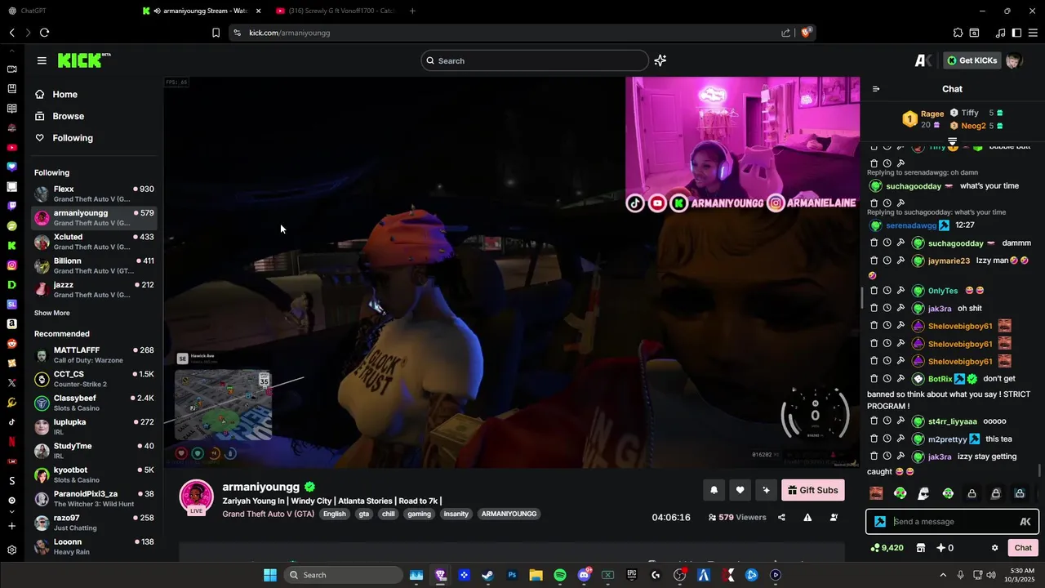1045x588 pixels.
Task: Open the Grand Theft Auto V (GTA) category link
Action: click(268, 514)
